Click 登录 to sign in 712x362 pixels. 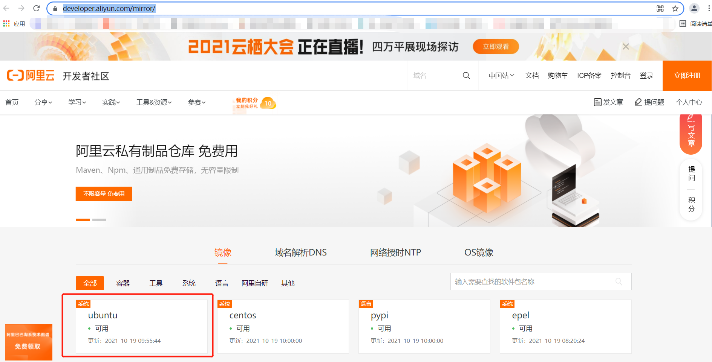pos(646,76)
